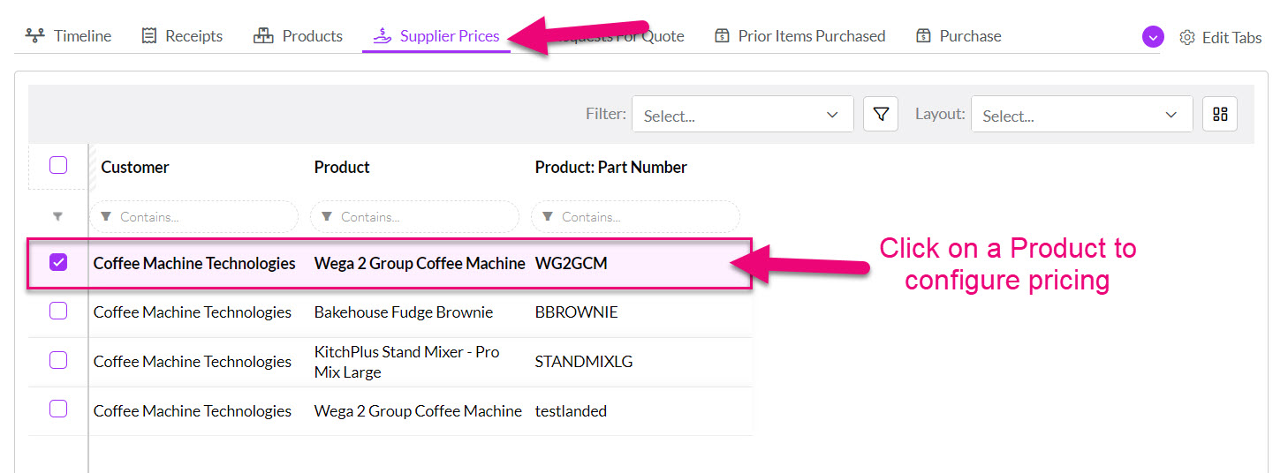This screenshot has width=1288, height=473.
Task: Sort by the Product column header
Action: coord(342,167)
